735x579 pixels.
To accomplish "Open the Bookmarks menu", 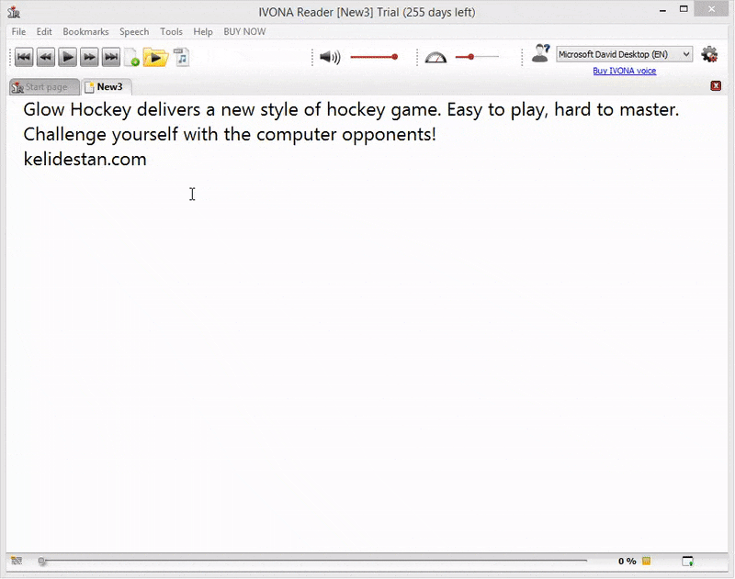I will tap(85, 31).
